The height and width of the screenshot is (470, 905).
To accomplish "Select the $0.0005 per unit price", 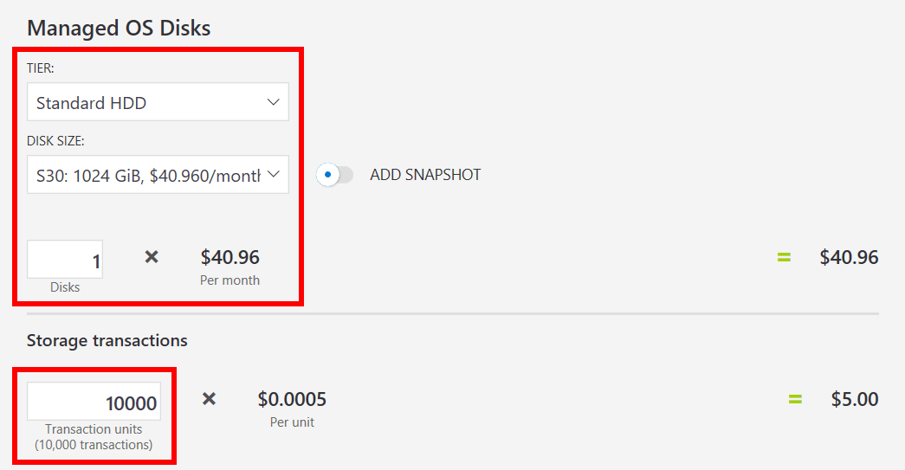I will 292,399.
